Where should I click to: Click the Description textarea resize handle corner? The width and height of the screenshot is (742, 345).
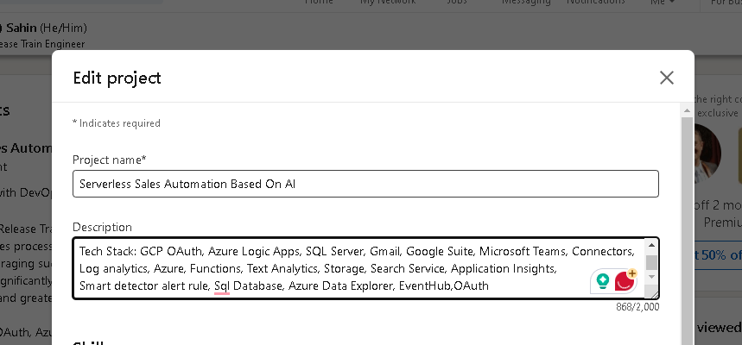tap(655, 295)
